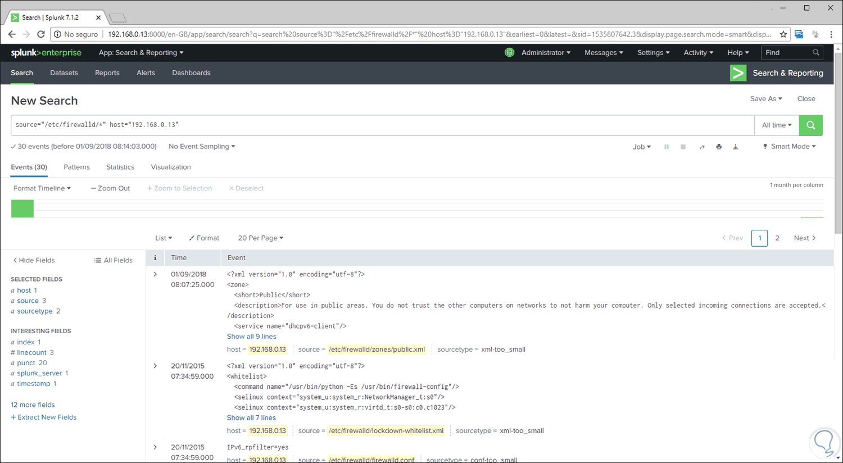The width and height of the screenshot is (843, 463).
Task: Stop the search job
Action: [683, 147]
